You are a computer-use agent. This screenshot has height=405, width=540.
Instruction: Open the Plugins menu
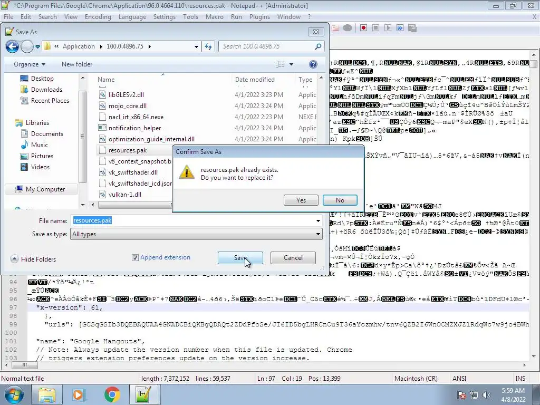[x=259, y=17]
